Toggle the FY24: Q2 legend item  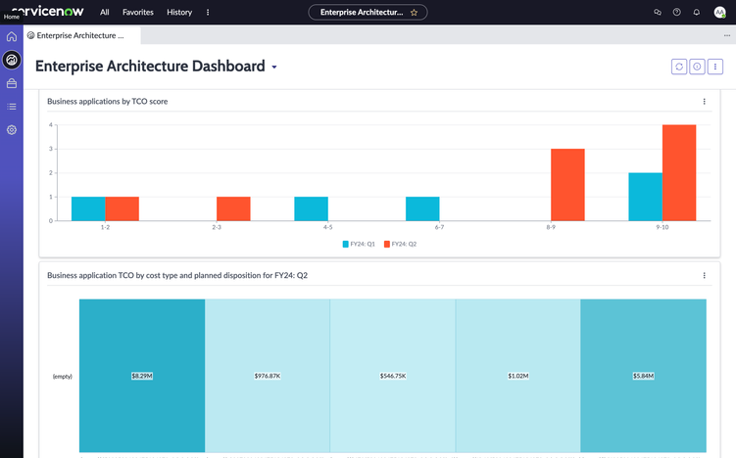400,244
